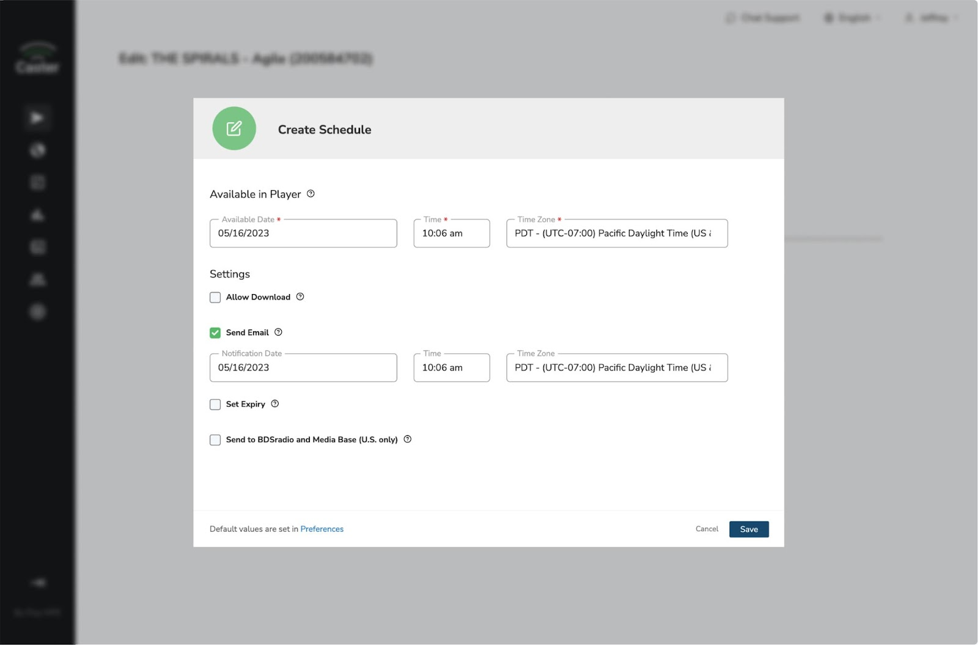Click the Available Date field
This screenshot has height=645, width=978.
pyautogui.click(x=303, y=233)
